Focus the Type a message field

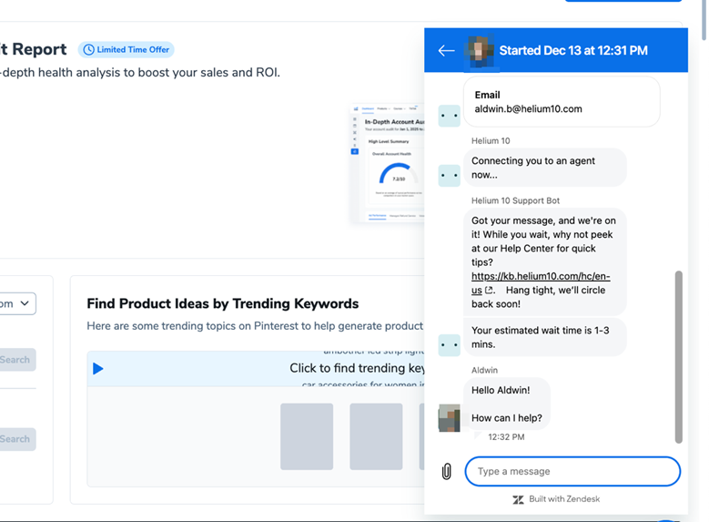(572, 471)
